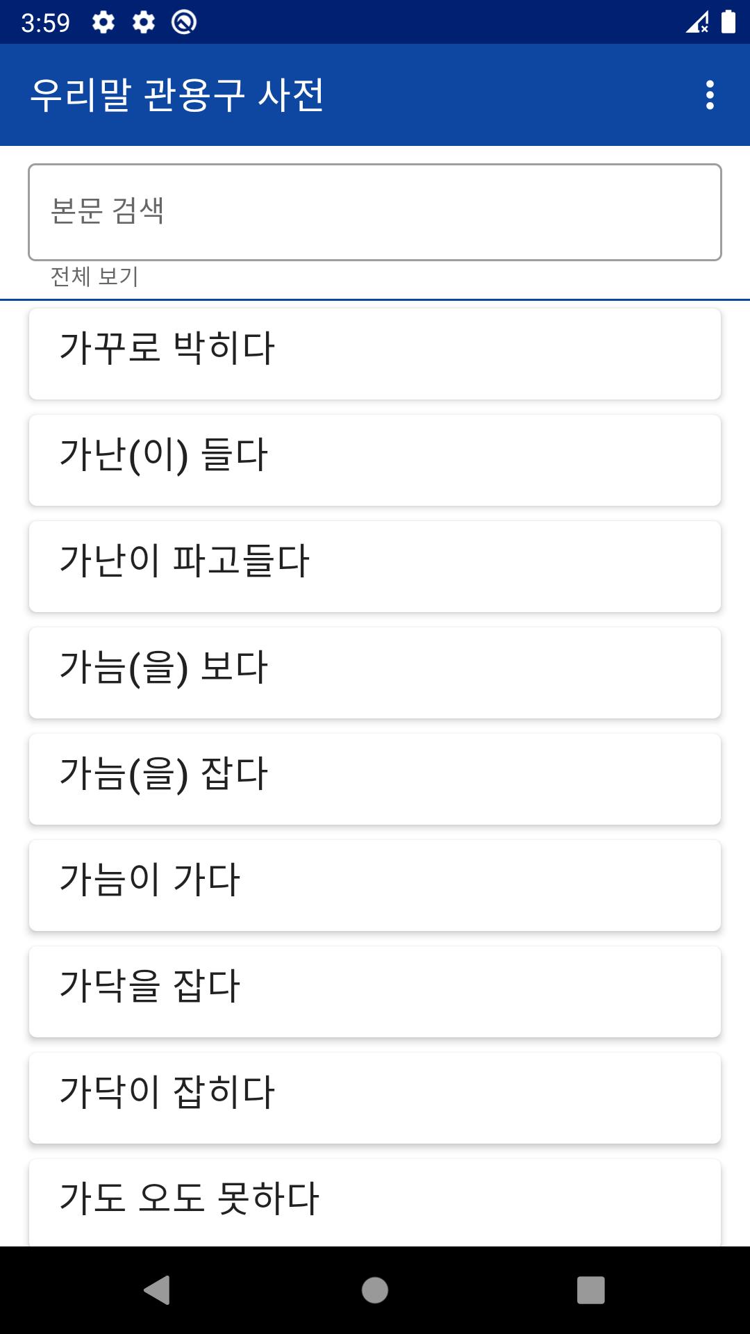Select the idiom 가도 오도 못하다
The height and width of the screenshot is (1334, 750).
pyautogui.click(x=375, y=1202)
